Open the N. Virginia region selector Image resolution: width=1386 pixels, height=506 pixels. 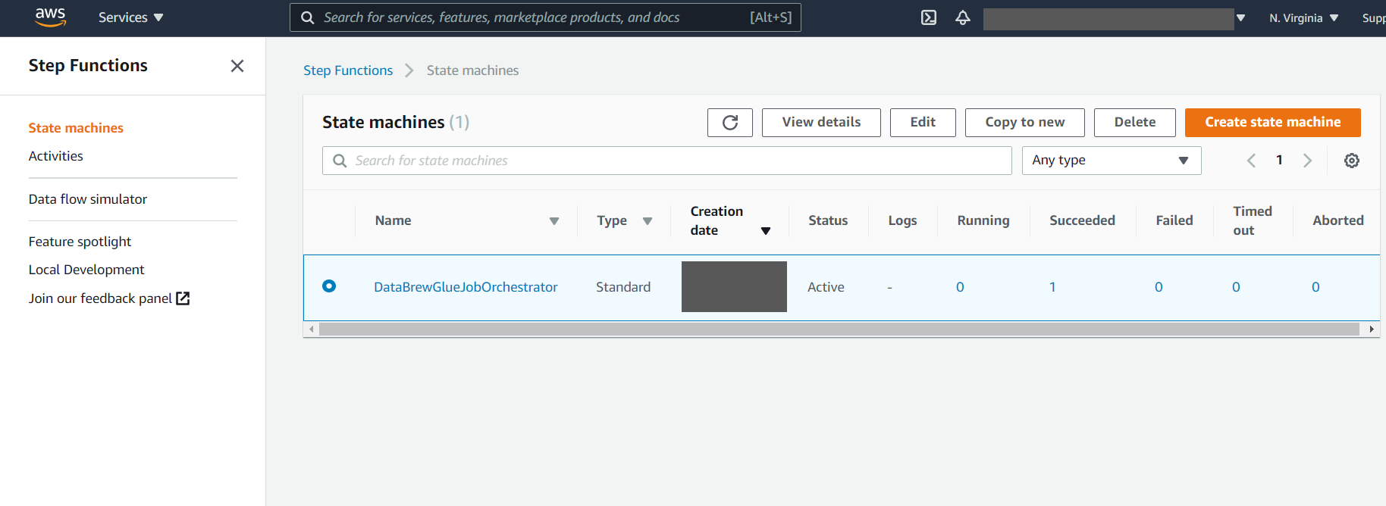point(1304,18)
